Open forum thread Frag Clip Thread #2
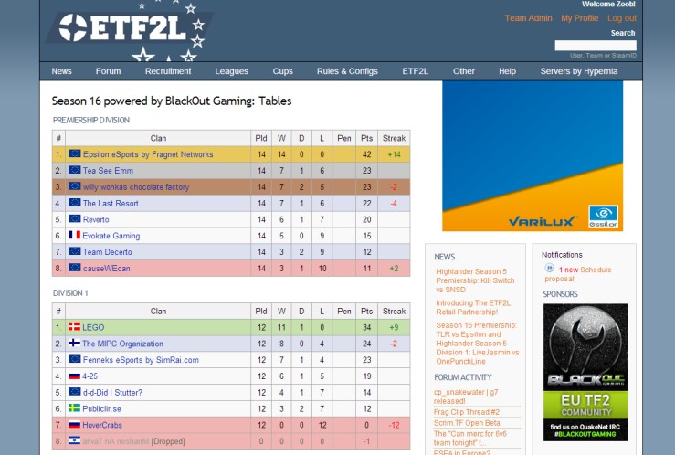Viewport: 675px width, 455px height. (x=467, y=412)
